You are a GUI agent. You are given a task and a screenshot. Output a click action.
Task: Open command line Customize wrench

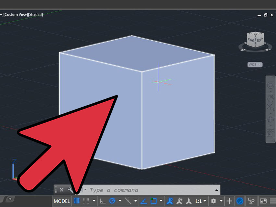(70, 190)
